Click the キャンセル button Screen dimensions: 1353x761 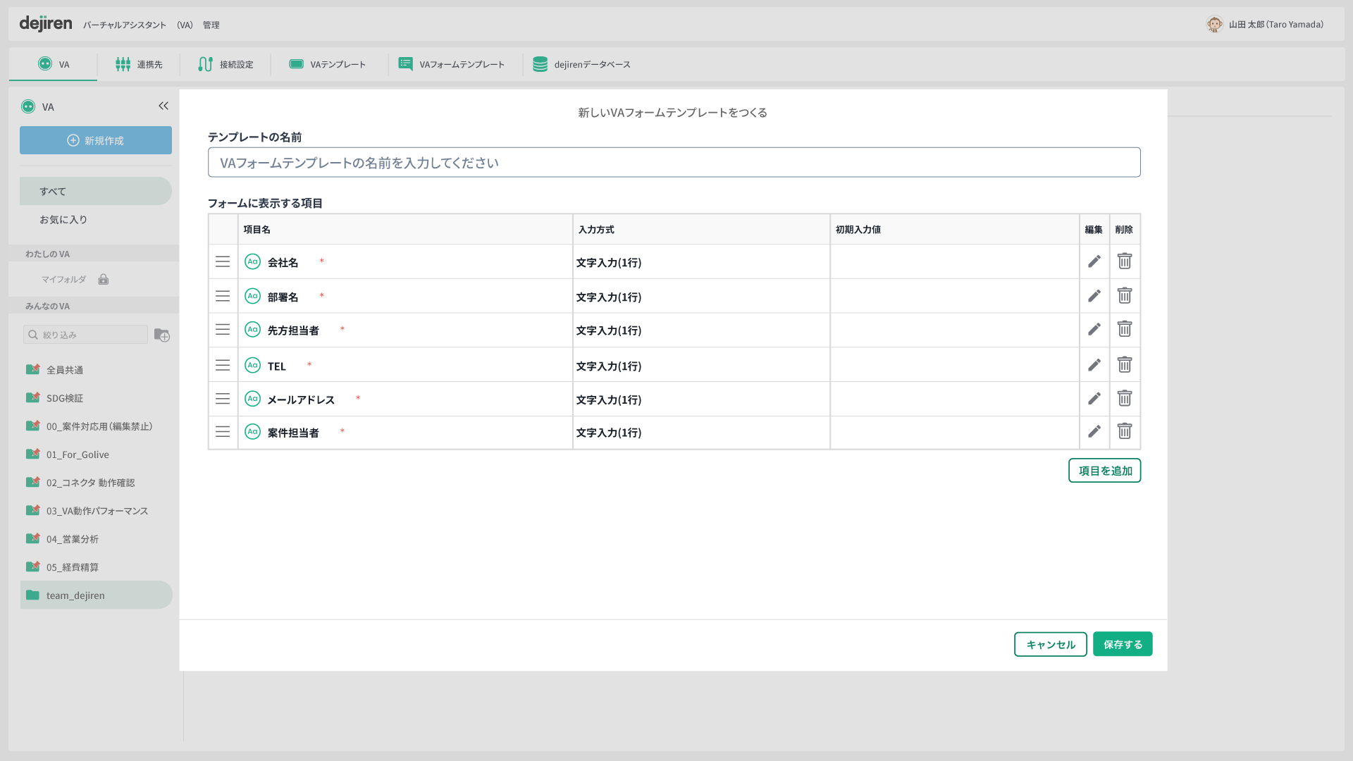1050,644
